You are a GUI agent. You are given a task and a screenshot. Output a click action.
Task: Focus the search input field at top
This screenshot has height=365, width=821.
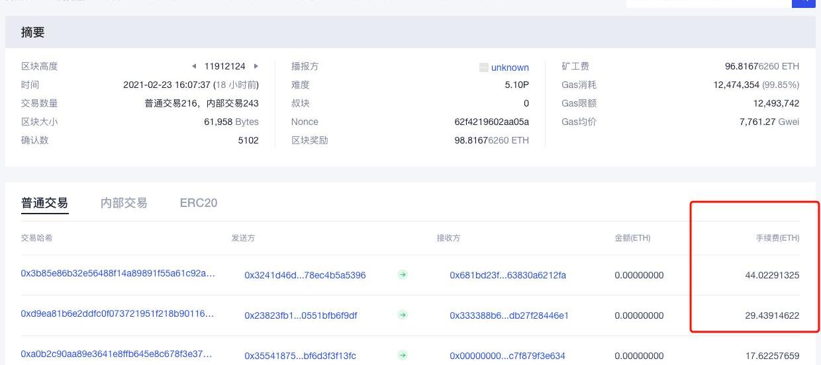(708, 3)
